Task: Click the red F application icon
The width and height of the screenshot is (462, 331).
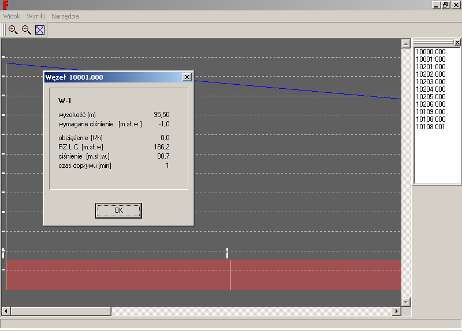Action: click(5, 5)
